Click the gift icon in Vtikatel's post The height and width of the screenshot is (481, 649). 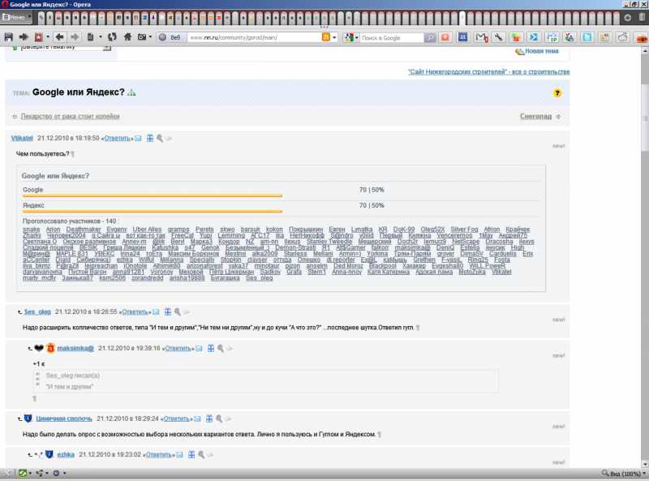tap(150, 138)
